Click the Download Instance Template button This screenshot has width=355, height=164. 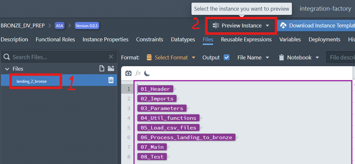click(x=317, y=26)
